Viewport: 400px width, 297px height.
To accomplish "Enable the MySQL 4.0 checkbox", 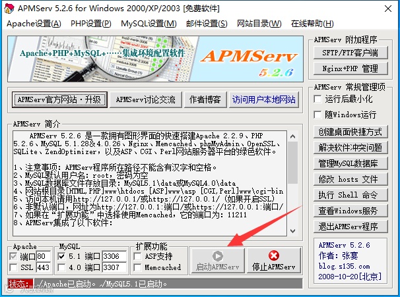I will tap(61, 267).
